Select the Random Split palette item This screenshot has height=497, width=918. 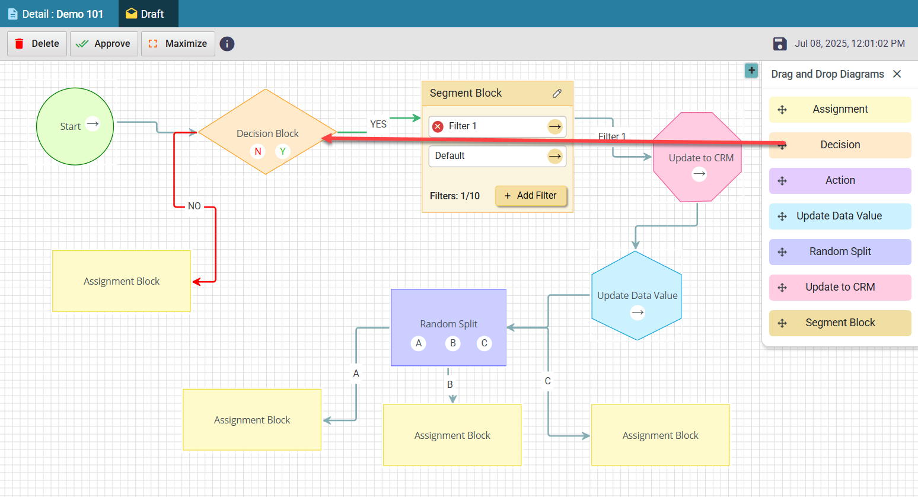pyautogui.click(x=840, y=252)
